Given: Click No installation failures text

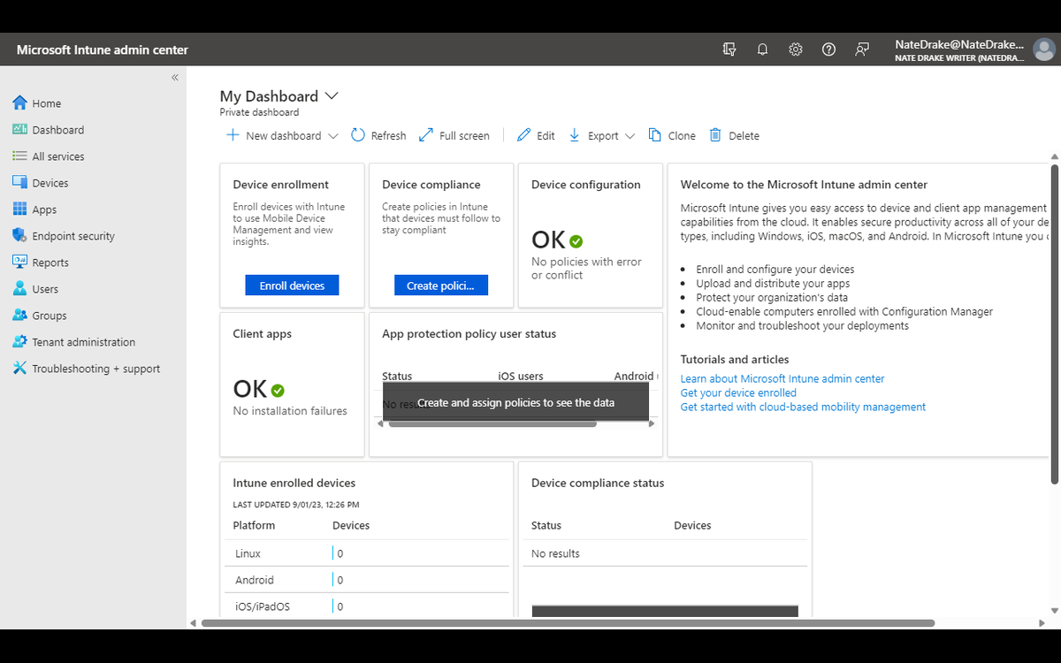Looking at the screenshot, I should pyautogui.click(x=290, y=411).
